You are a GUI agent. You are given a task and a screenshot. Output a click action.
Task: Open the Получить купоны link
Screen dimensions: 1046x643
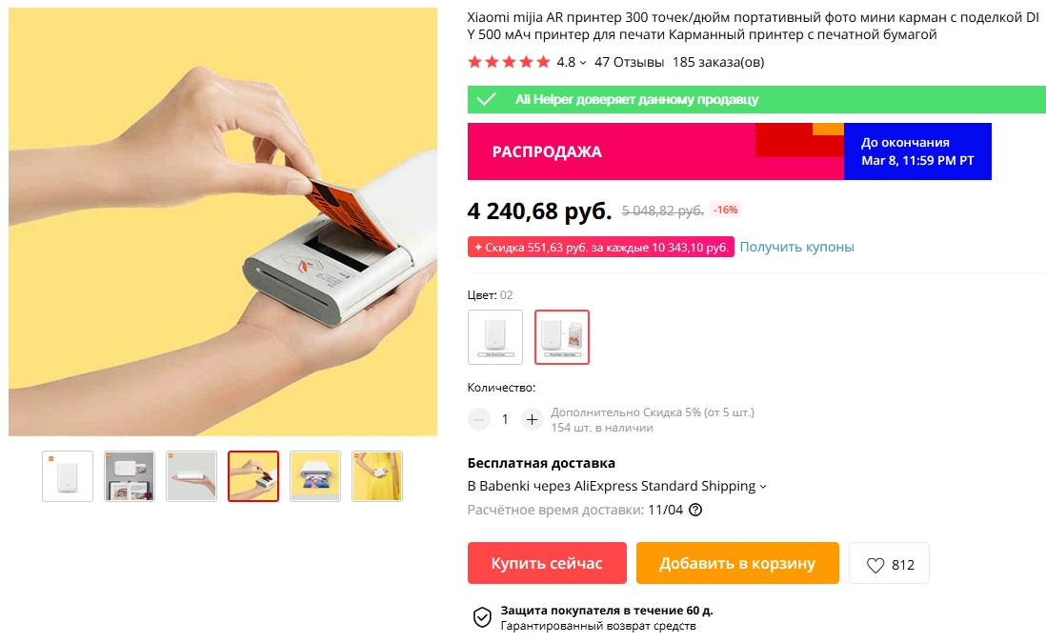(x=796, y=247)
